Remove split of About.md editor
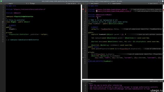The width and height of the screenshot is (164, 92). click(x=163, y=81)
